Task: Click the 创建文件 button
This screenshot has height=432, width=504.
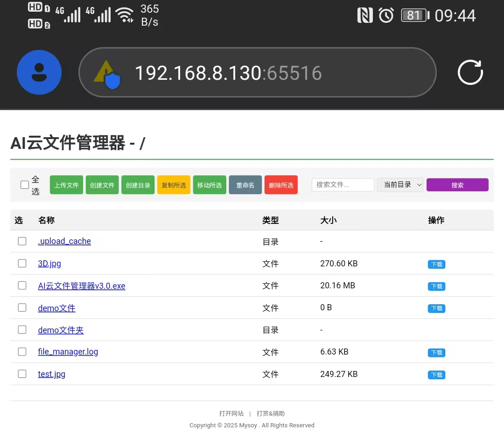Action: 102,185
